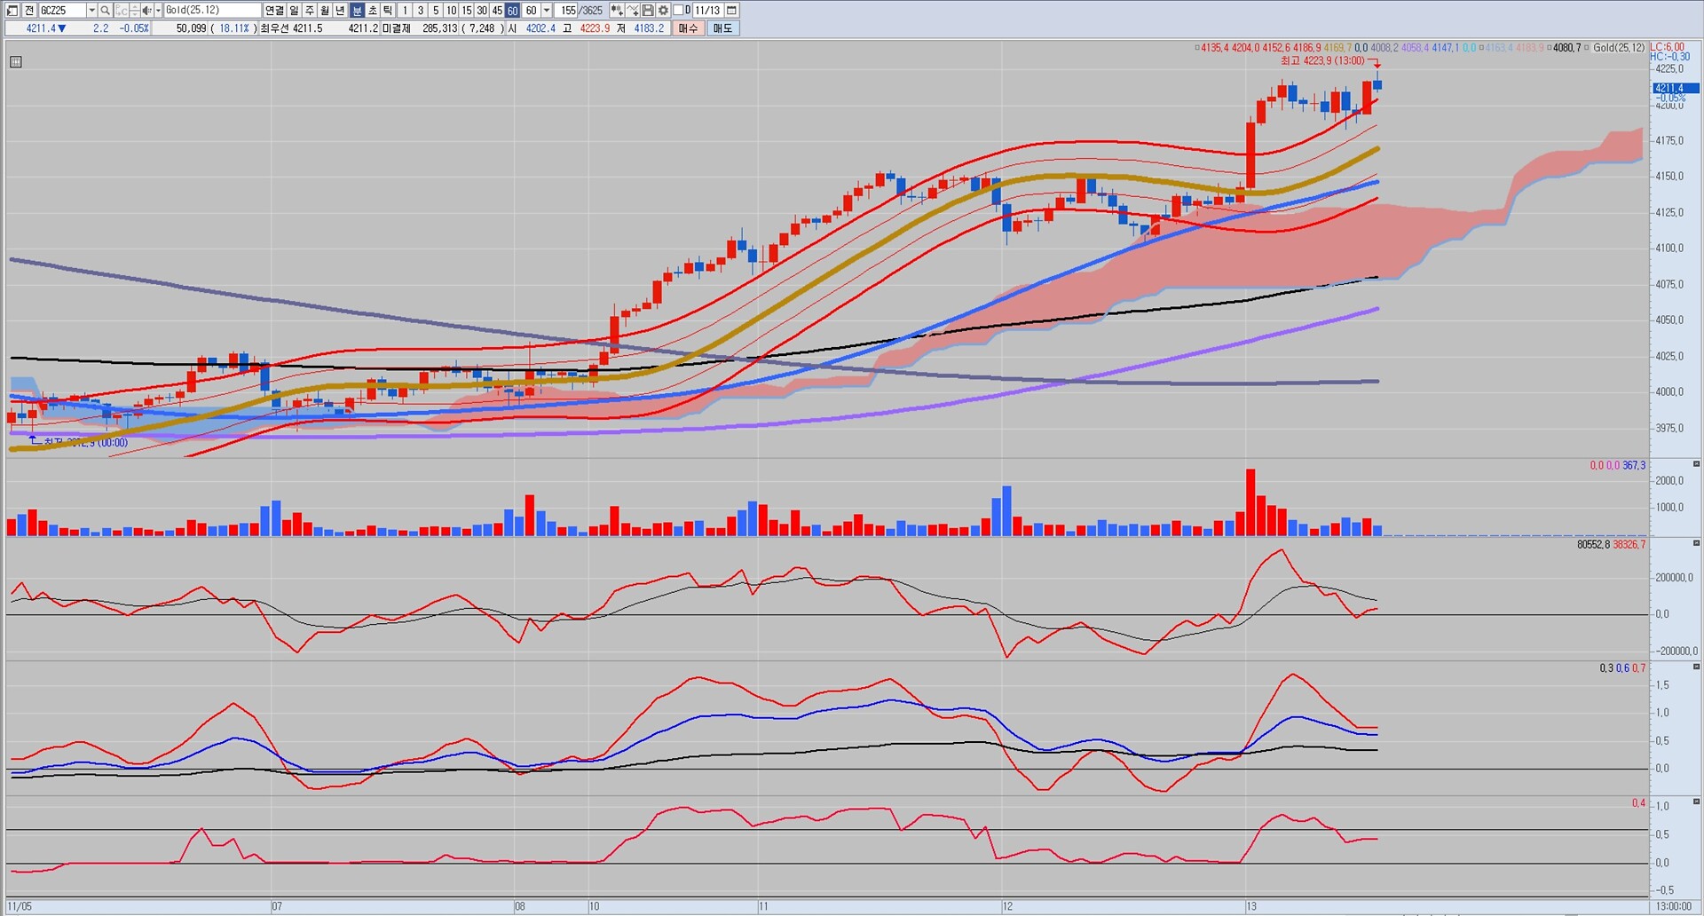Click the 최우선 4211.5 best quote text

[x=291, y=28]
